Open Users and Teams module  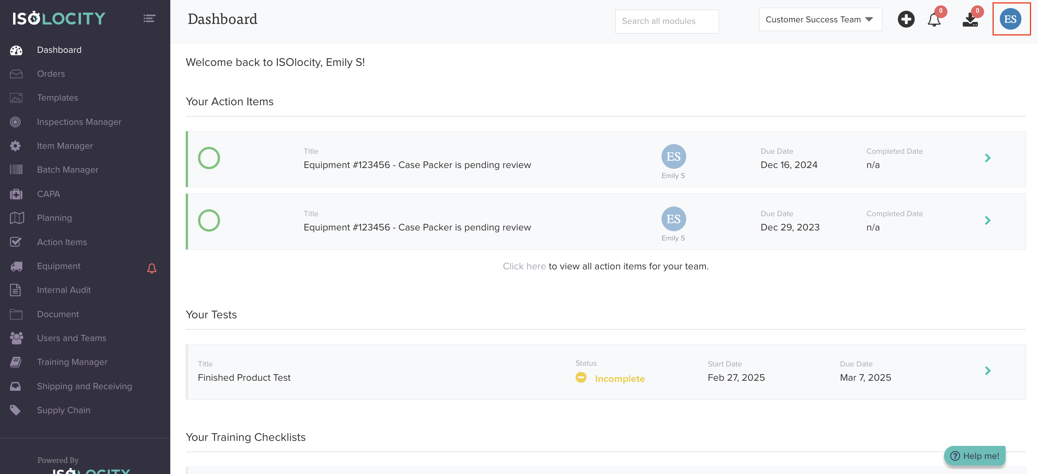(71, 338)
